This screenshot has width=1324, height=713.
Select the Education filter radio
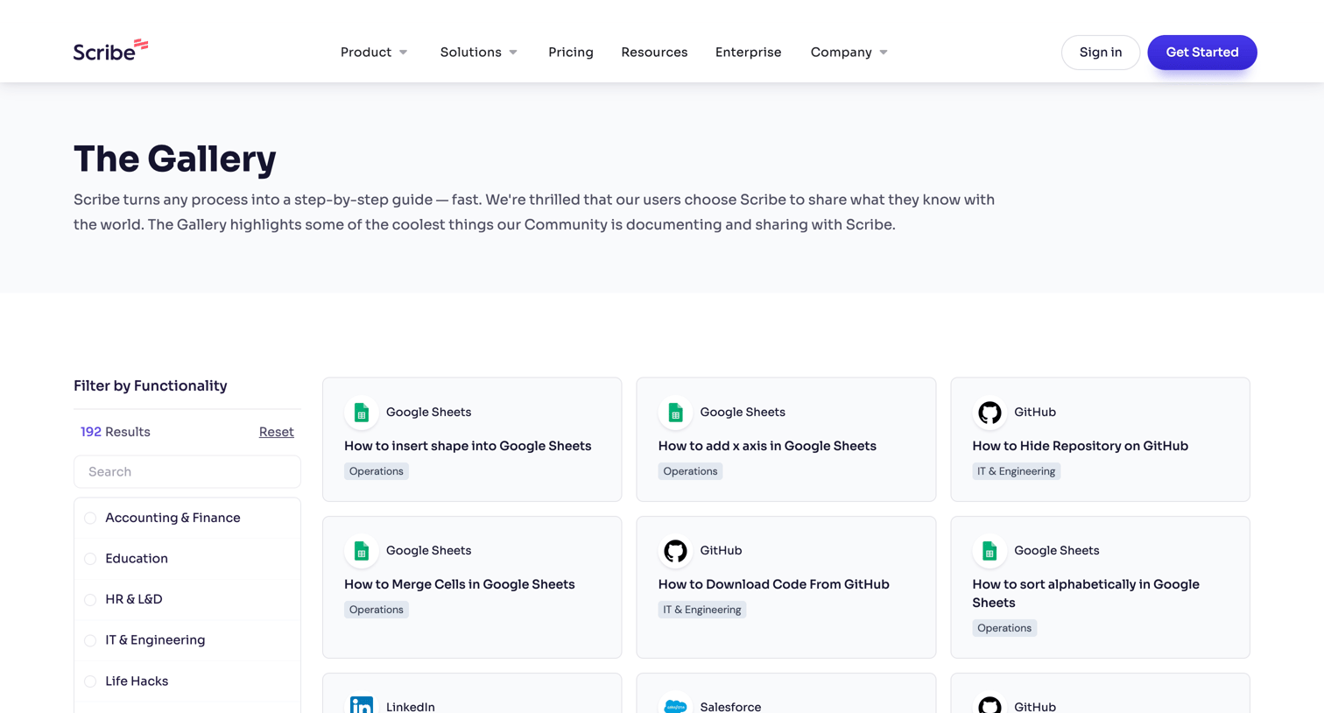point(90,559)
